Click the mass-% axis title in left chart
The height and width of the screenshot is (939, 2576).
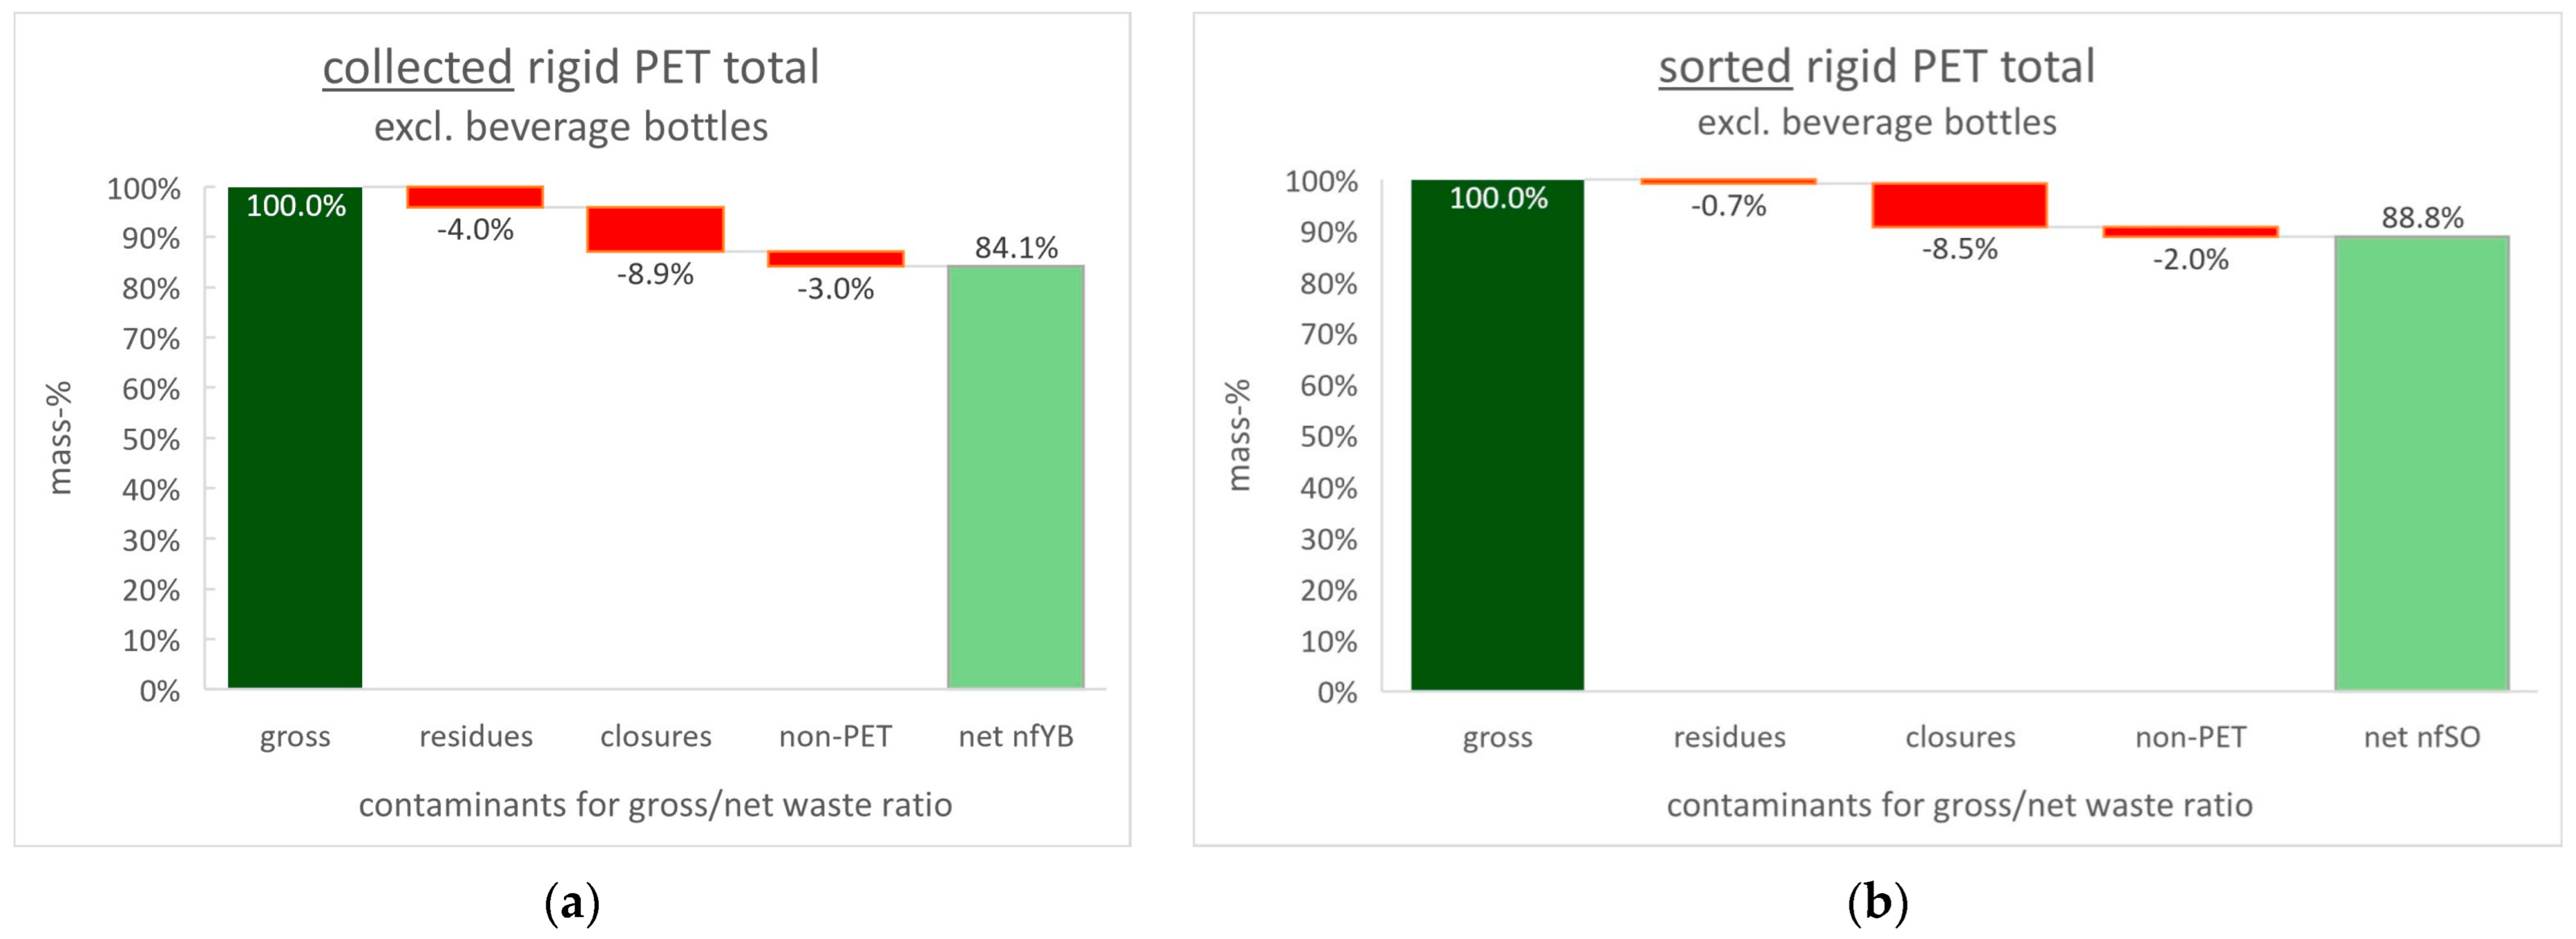tap(60, 438)
